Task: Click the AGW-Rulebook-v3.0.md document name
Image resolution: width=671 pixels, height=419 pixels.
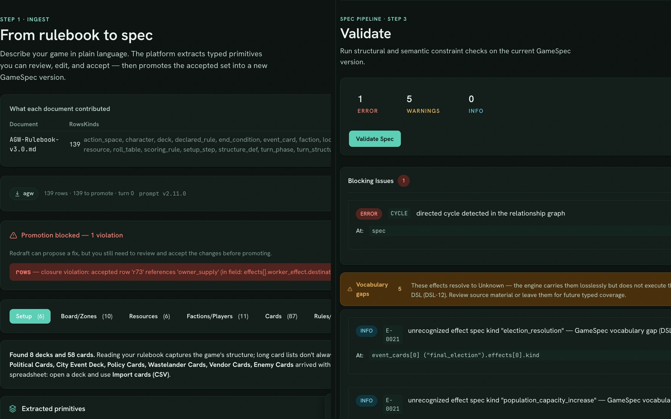Action: pos(34,144)
